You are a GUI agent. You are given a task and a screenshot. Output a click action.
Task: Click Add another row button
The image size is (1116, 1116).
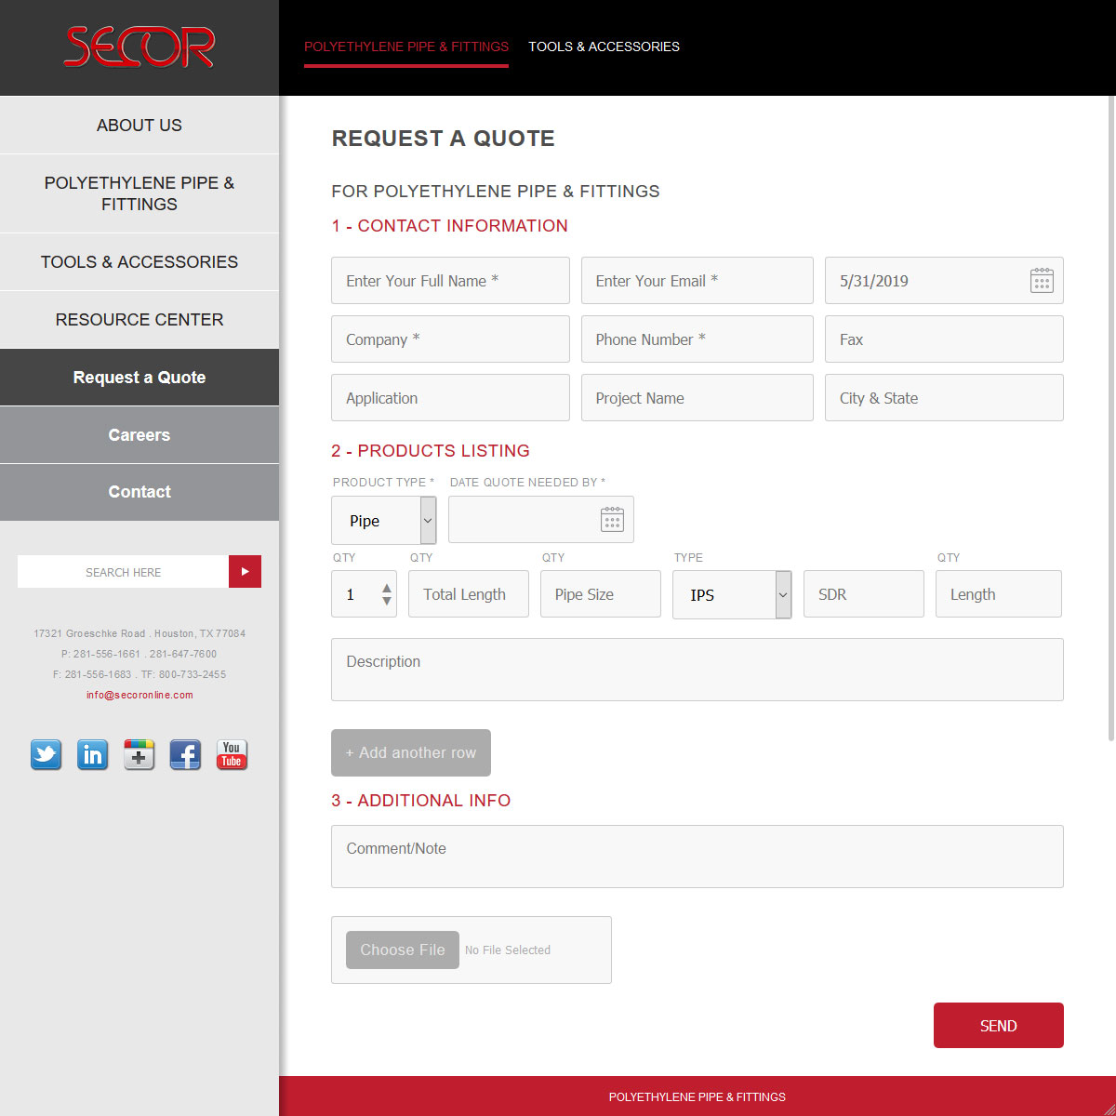pos(410,752)
